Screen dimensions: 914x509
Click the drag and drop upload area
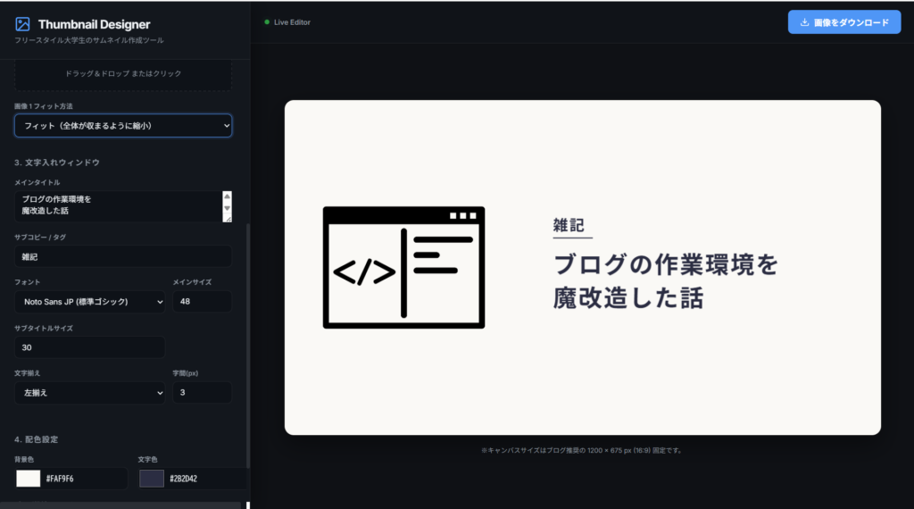point(123,74)
